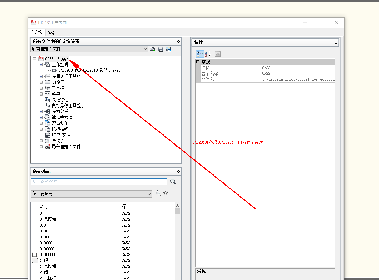This screenshot has height=280, width=379.
Task: Select the 2 点 command
Action: click(44, 272)
